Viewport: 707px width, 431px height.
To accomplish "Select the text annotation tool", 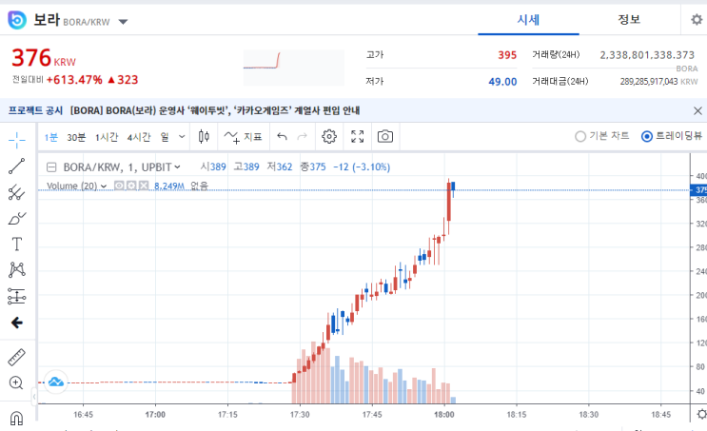I will (17, 245).
